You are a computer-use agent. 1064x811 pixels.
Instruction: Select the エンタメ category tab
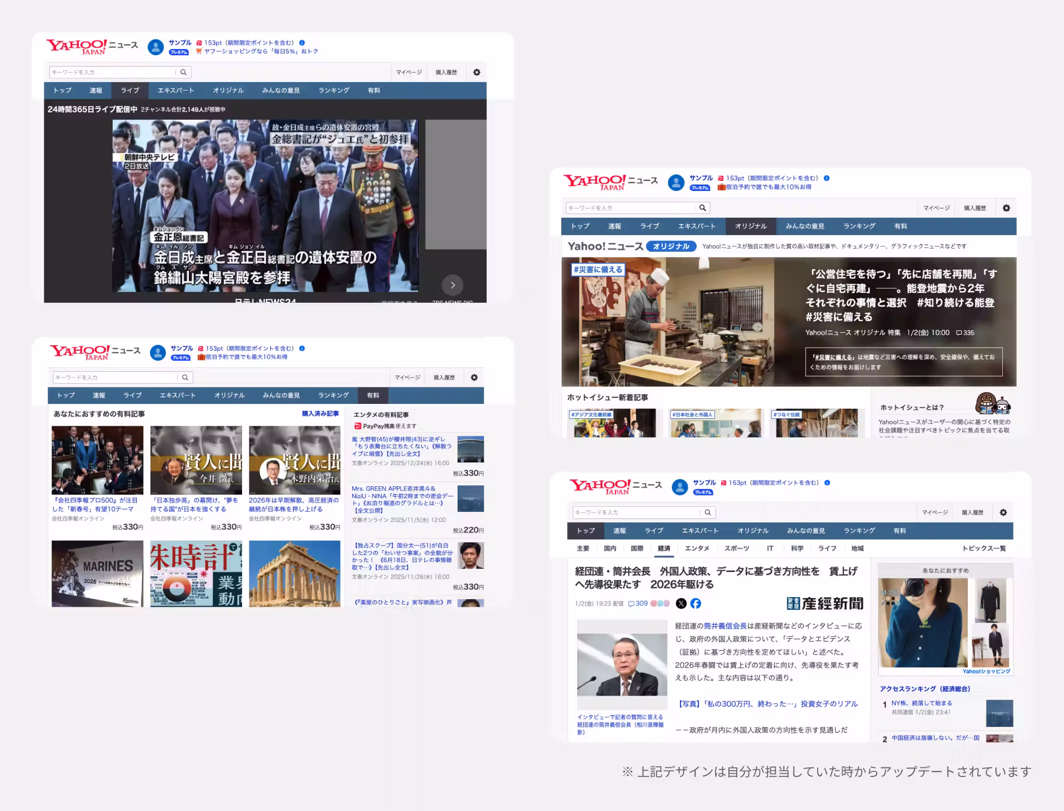pos(697,549)
